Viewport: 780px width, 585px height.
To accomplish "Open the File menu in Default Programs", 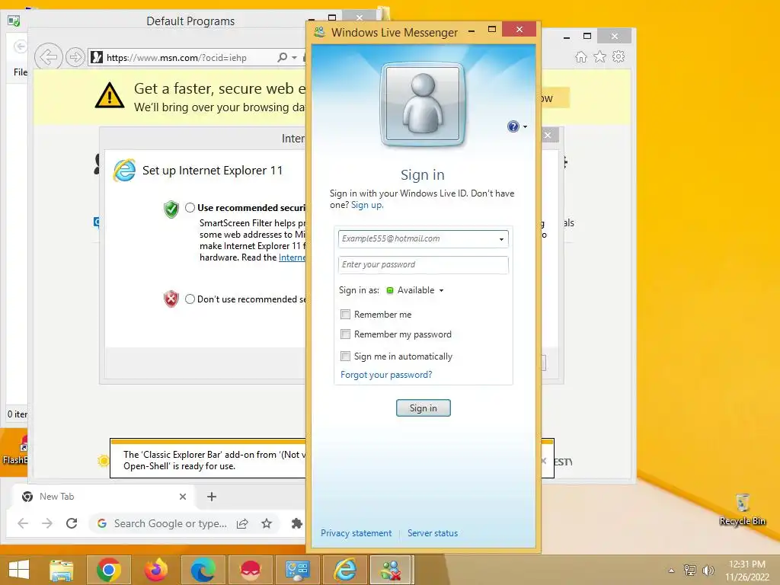I will 21,72.
